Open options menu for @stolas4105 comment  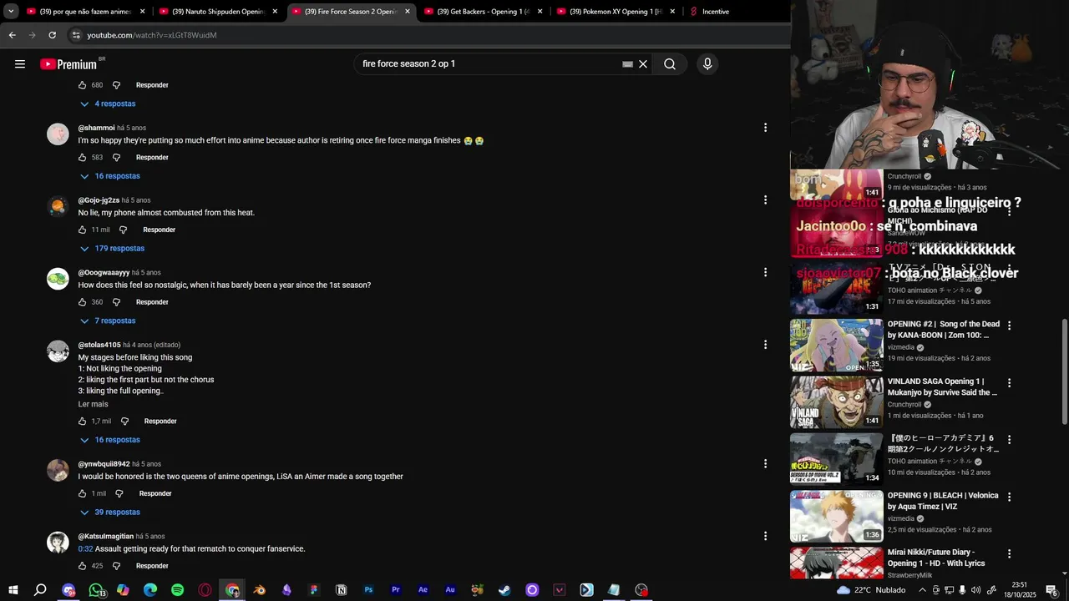tap(765, 345)
